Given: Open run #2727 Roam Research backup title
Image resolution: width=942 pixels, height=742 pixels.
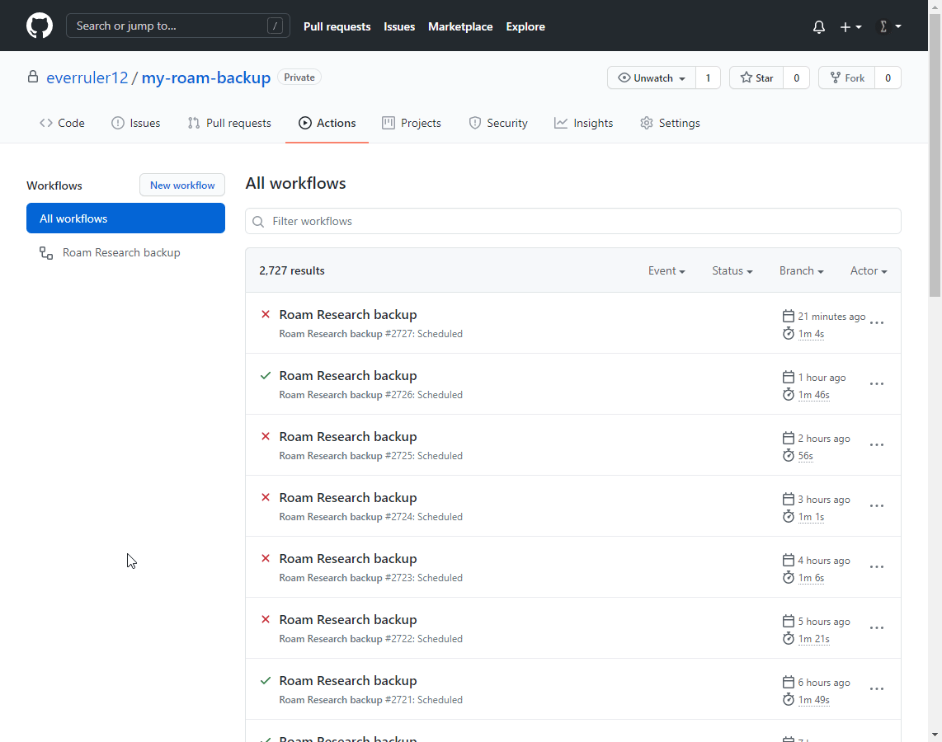Looking at the screenshot, I should (x=348, y=315).
